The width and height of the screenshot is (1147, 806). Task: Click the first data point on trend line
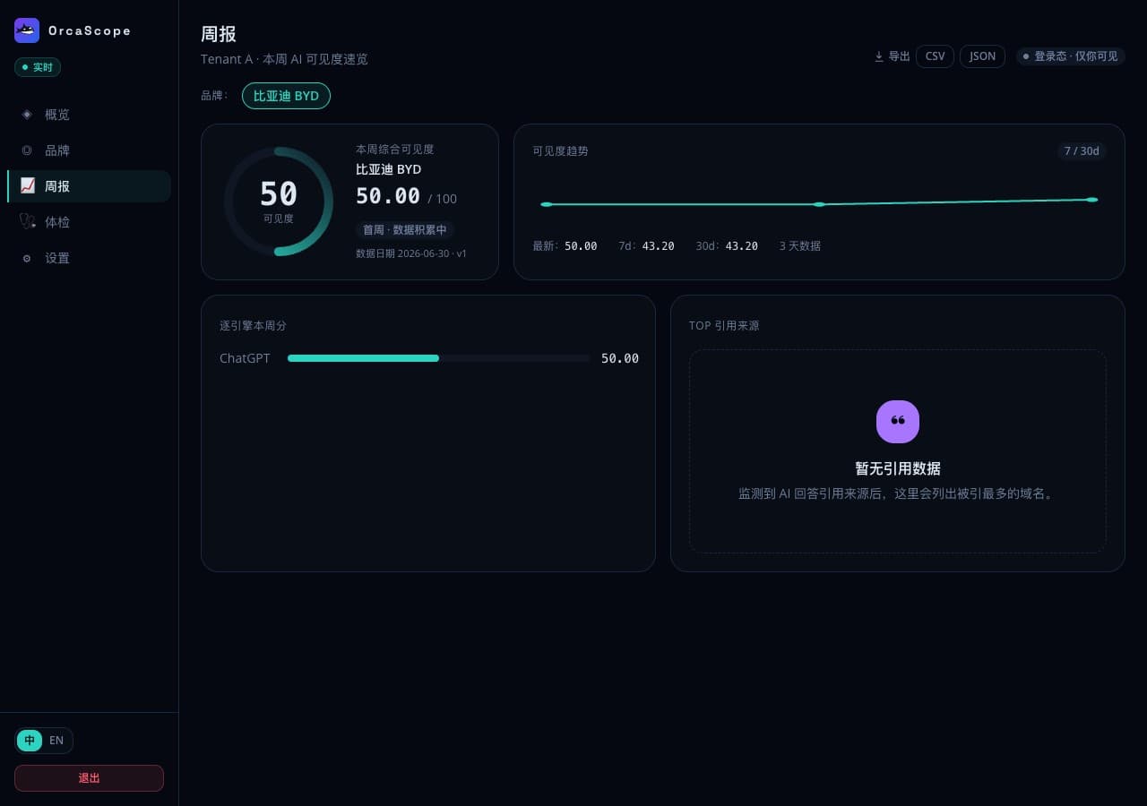click(x=547, y=204)
